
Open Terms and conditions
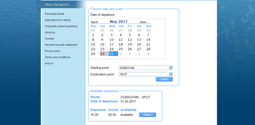[58, 57]
